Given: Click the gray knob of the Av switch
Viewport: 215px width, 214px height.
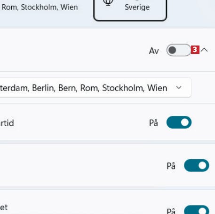Looking at the screenshot, I should [x=172, y=50].
